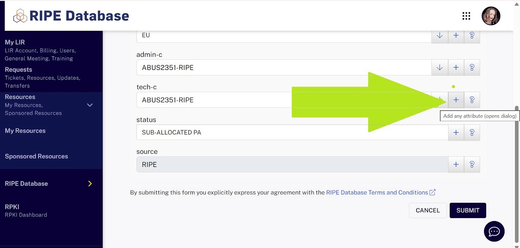Open RIPE Database Terms and Conditions link
520x248 pixels.
377,192
